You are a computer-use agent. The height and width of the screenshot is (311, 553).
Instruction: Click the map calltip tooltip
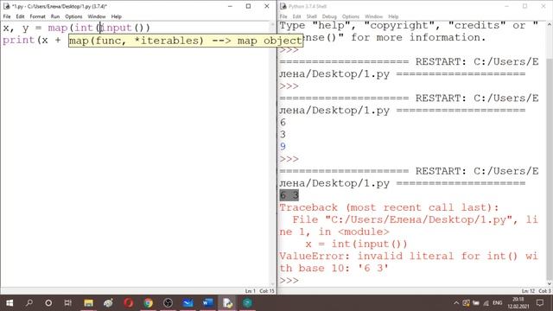coord(186,41)
